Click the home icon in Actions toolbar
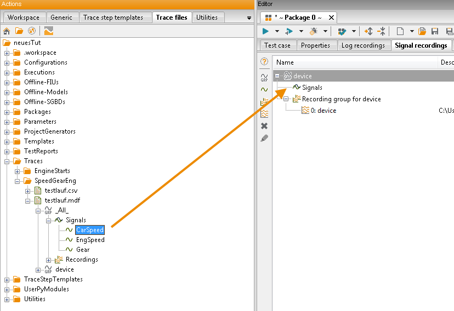 coord(7,31)
